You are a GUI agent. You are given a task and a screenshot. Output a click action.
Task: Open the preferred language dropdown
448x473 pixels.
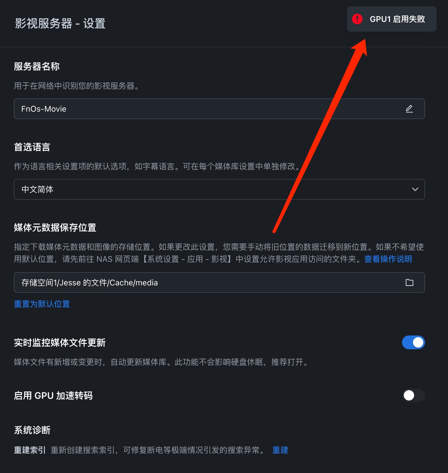tap(219, 189)
